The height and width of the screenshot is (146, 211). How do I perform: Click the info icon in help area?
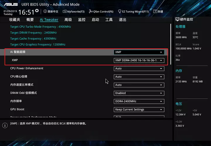(x=5, y=125)
